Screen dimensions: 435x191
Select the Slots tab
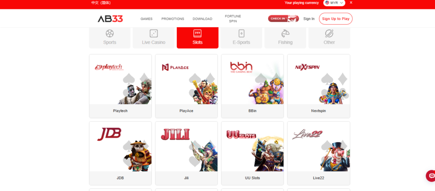[198, 38]
